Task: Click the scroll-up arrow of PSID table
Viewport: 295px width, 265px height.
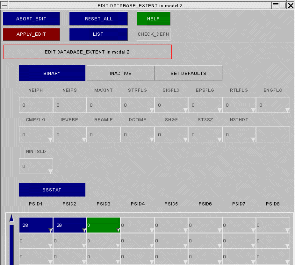Action: point(12,218)
